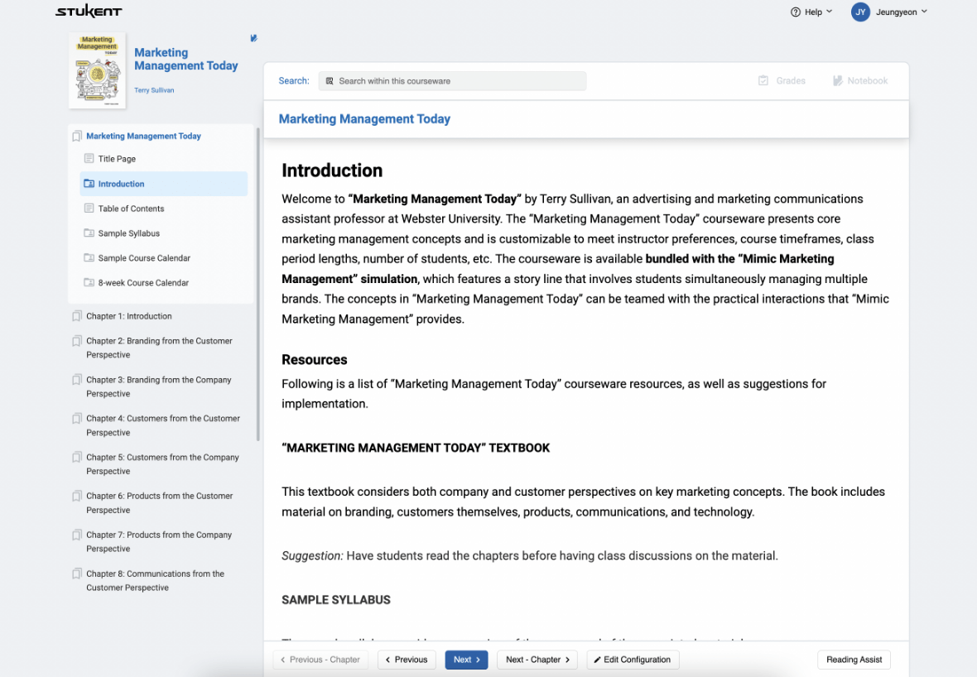Click the book cover thumbnail
This screenshot has width=977, height=677.
(x=97, y=70)
